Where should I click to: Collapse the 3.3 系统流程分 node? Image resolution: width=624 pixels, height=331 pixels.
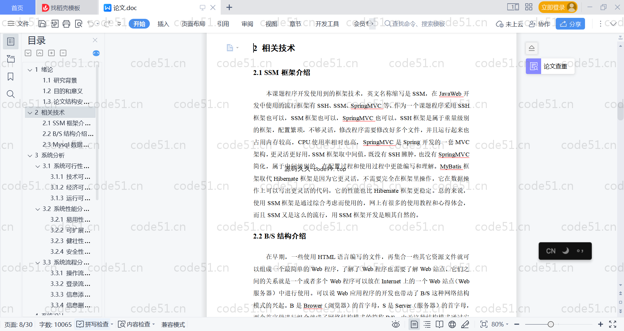[x=38, y=263]
